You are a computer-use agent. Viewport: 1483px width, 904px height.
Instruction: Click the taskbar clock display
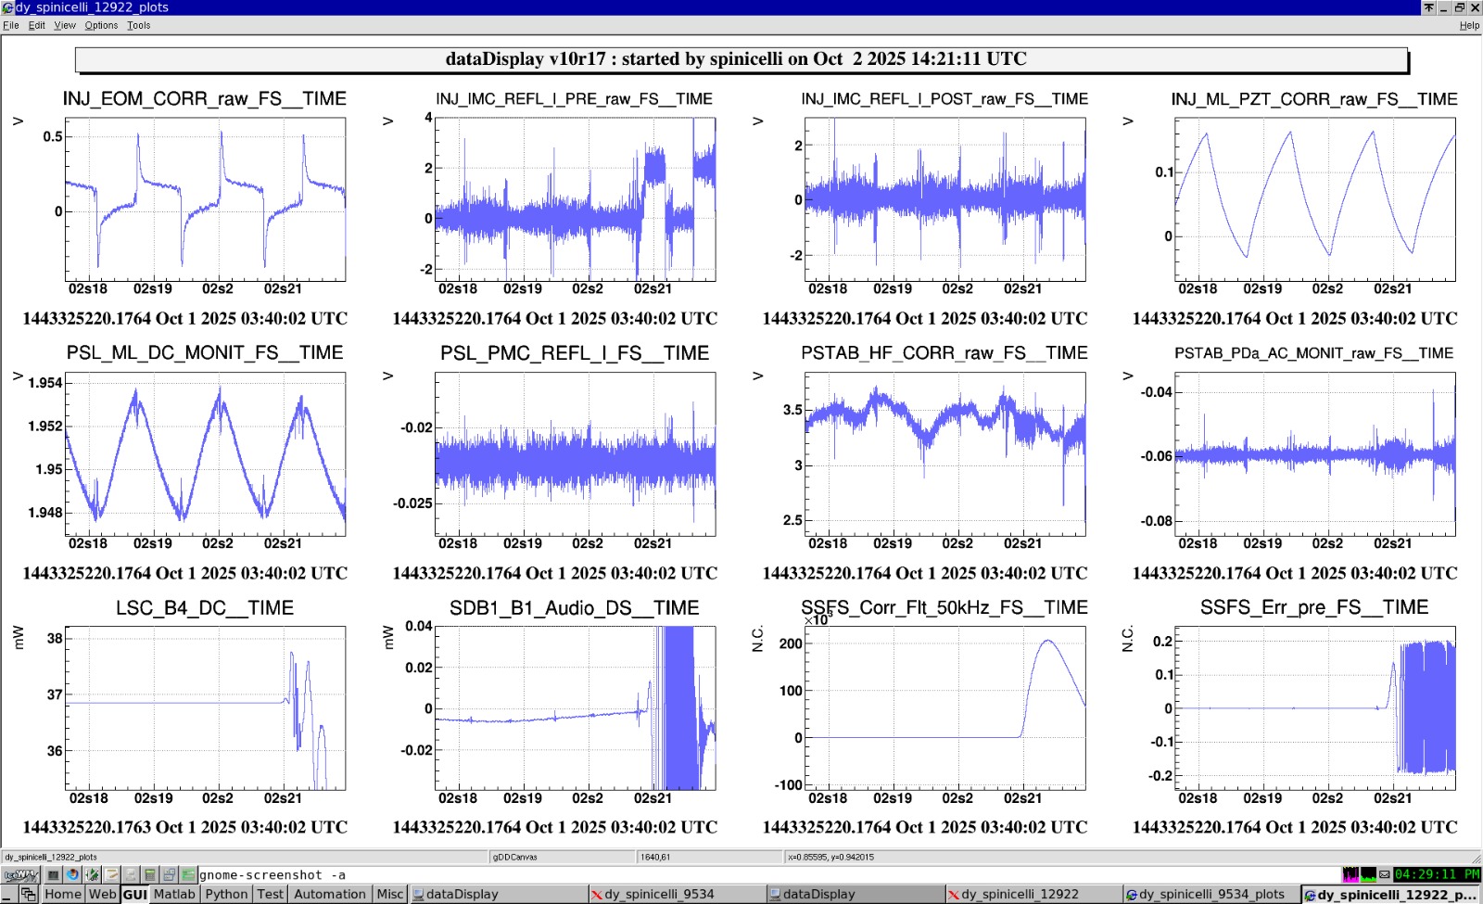[x=1437, y=874]
